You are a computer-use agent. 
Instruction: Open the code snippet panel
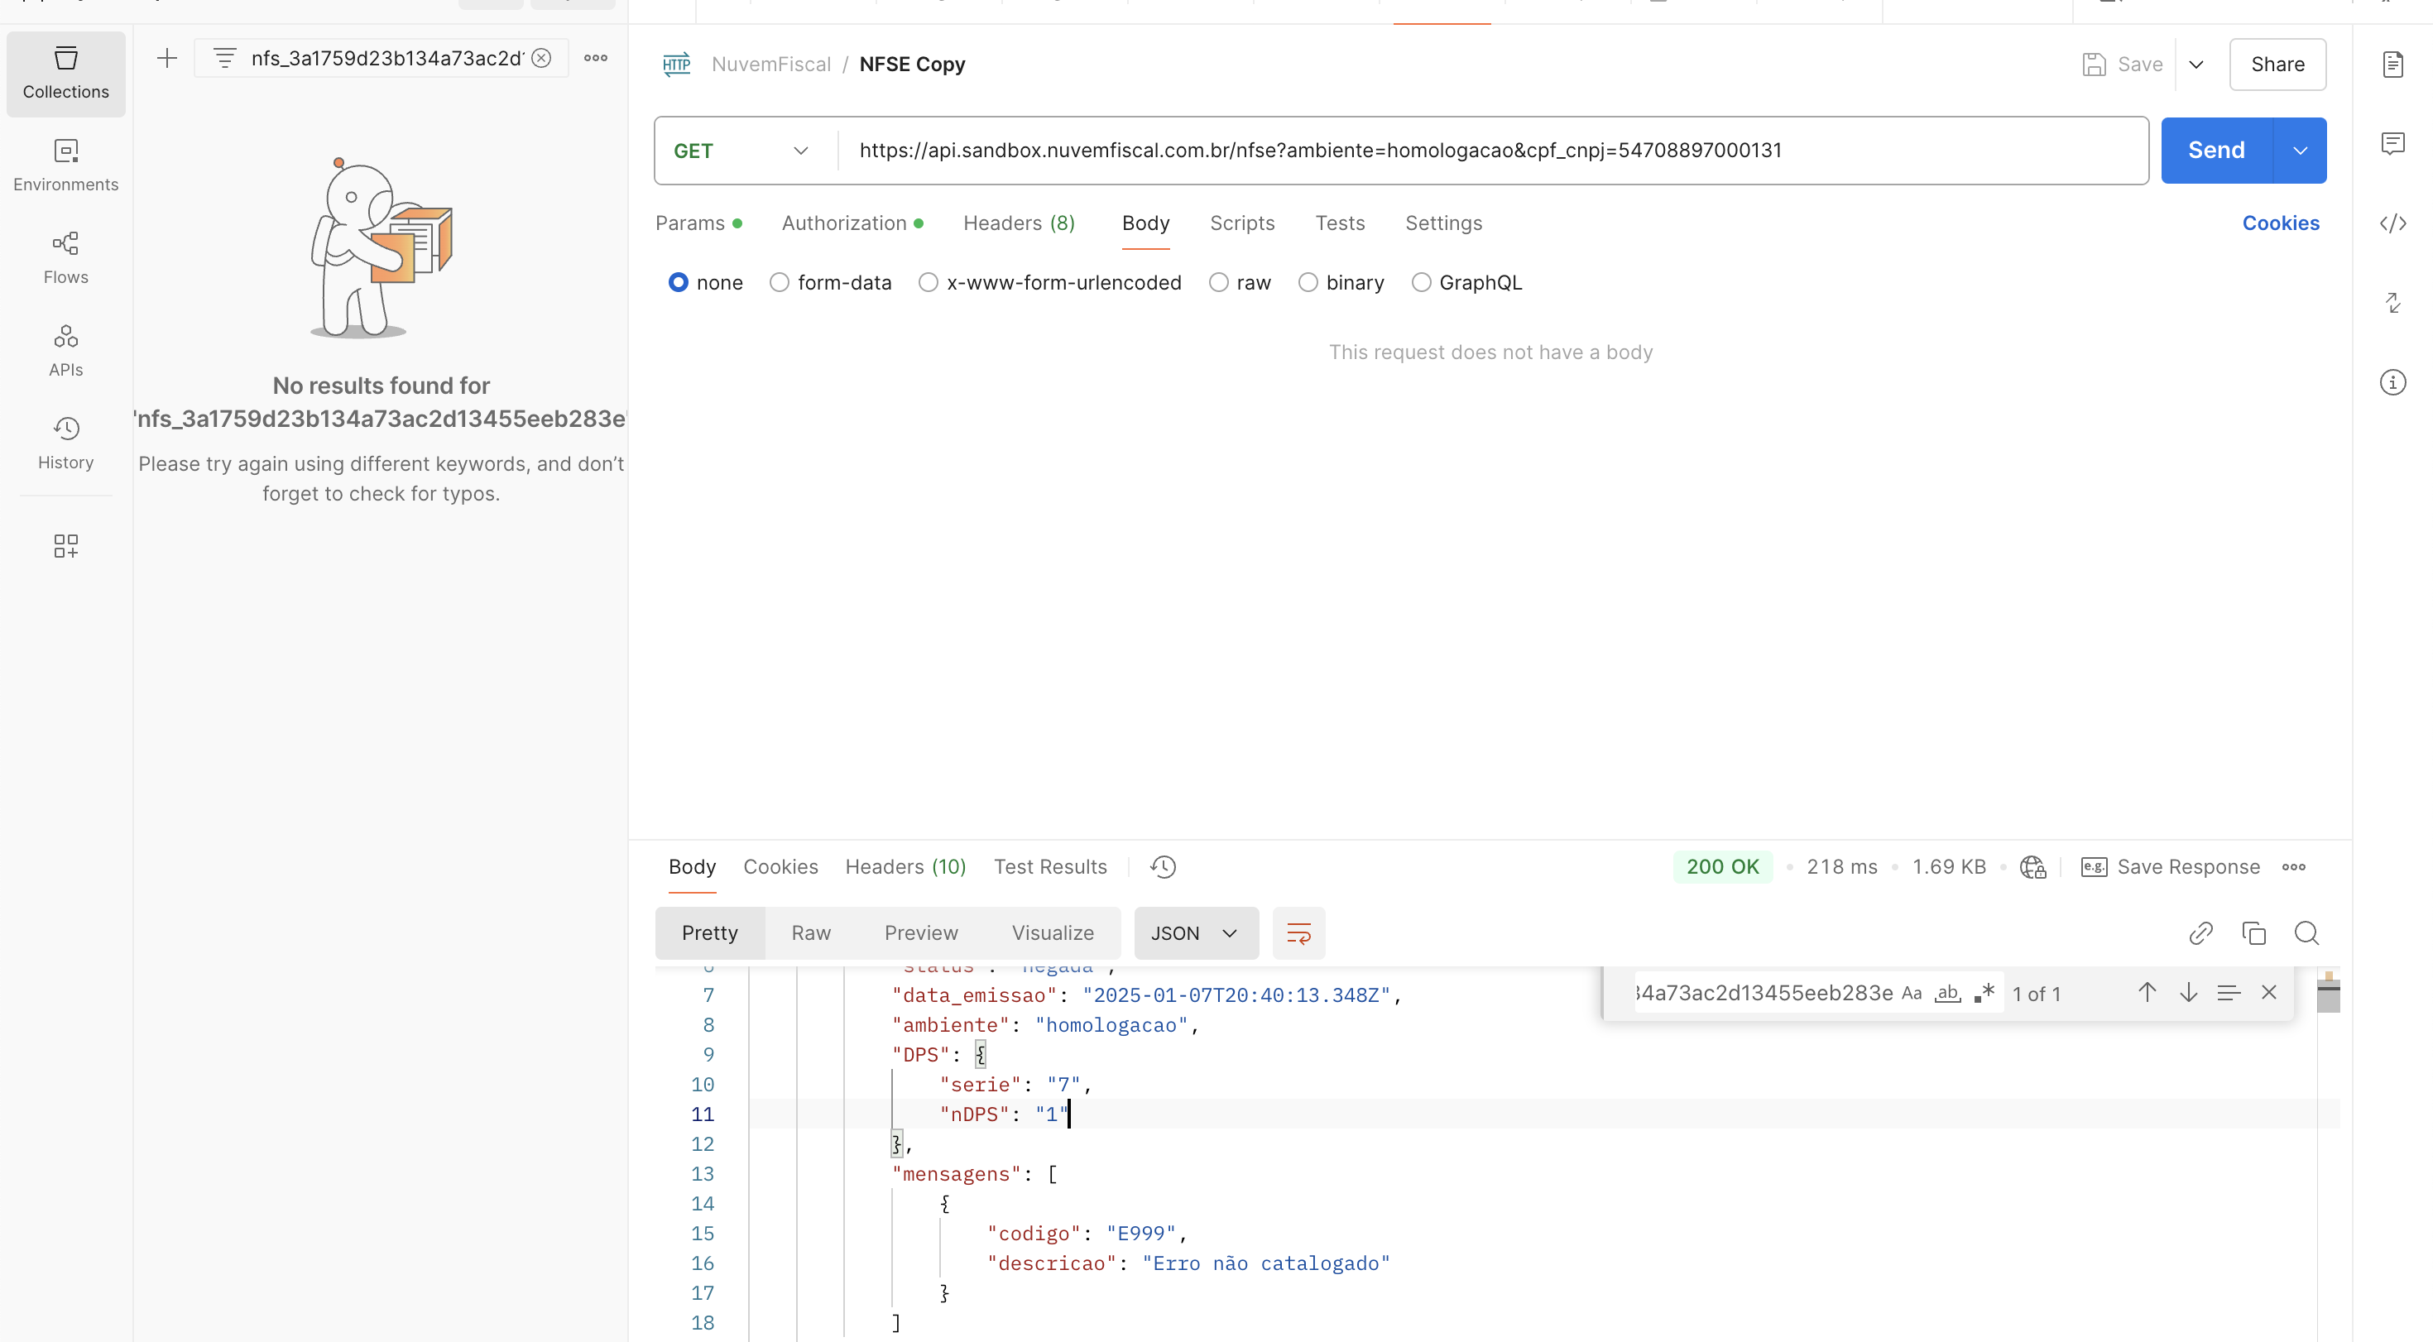click(2392, 224)
